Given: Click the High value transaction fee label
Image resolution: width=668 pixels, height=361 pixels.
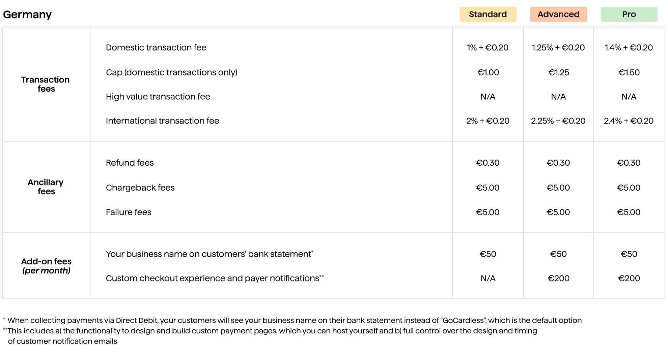Looking at the screenshot, I should 158,97.
